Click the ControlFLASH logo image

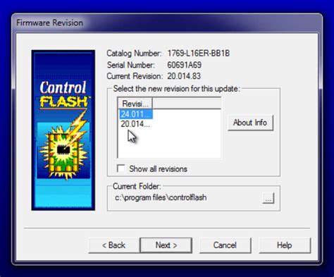(63, 130)
